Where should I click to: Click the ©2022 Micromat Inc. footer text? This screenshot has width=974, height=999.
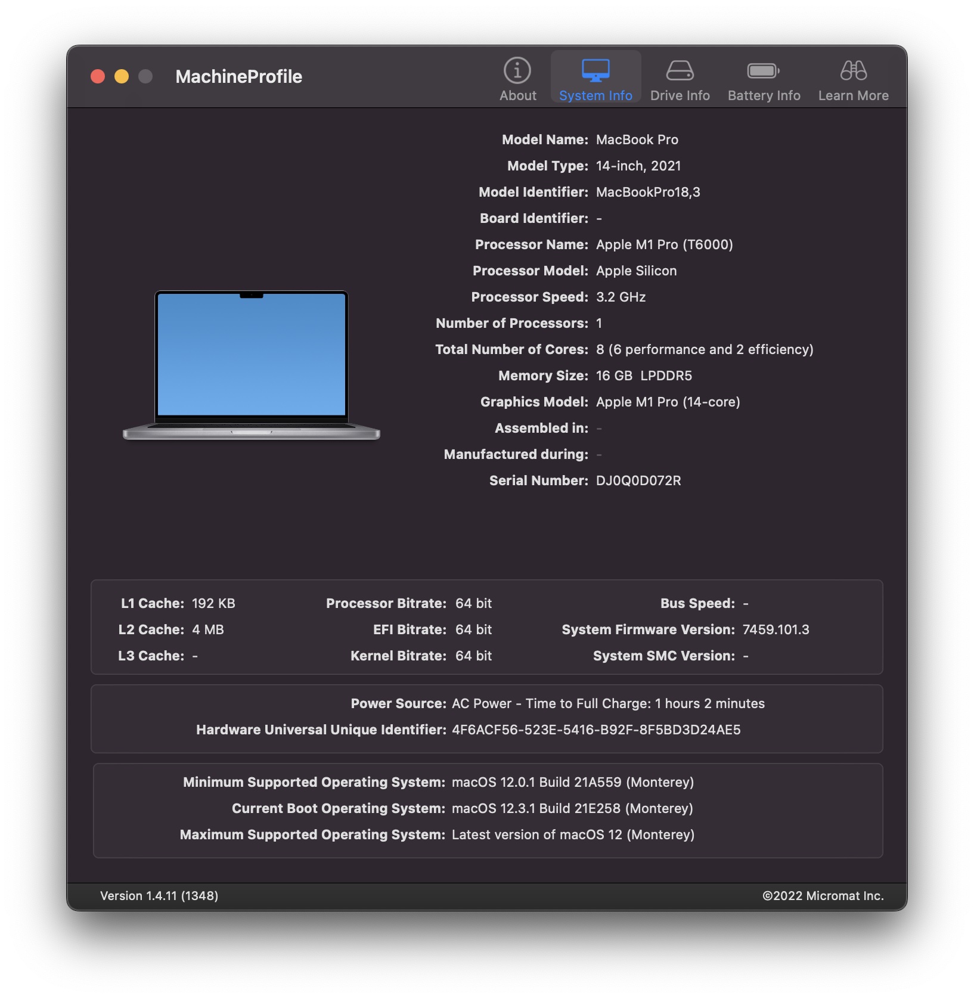tap(823, 896)
